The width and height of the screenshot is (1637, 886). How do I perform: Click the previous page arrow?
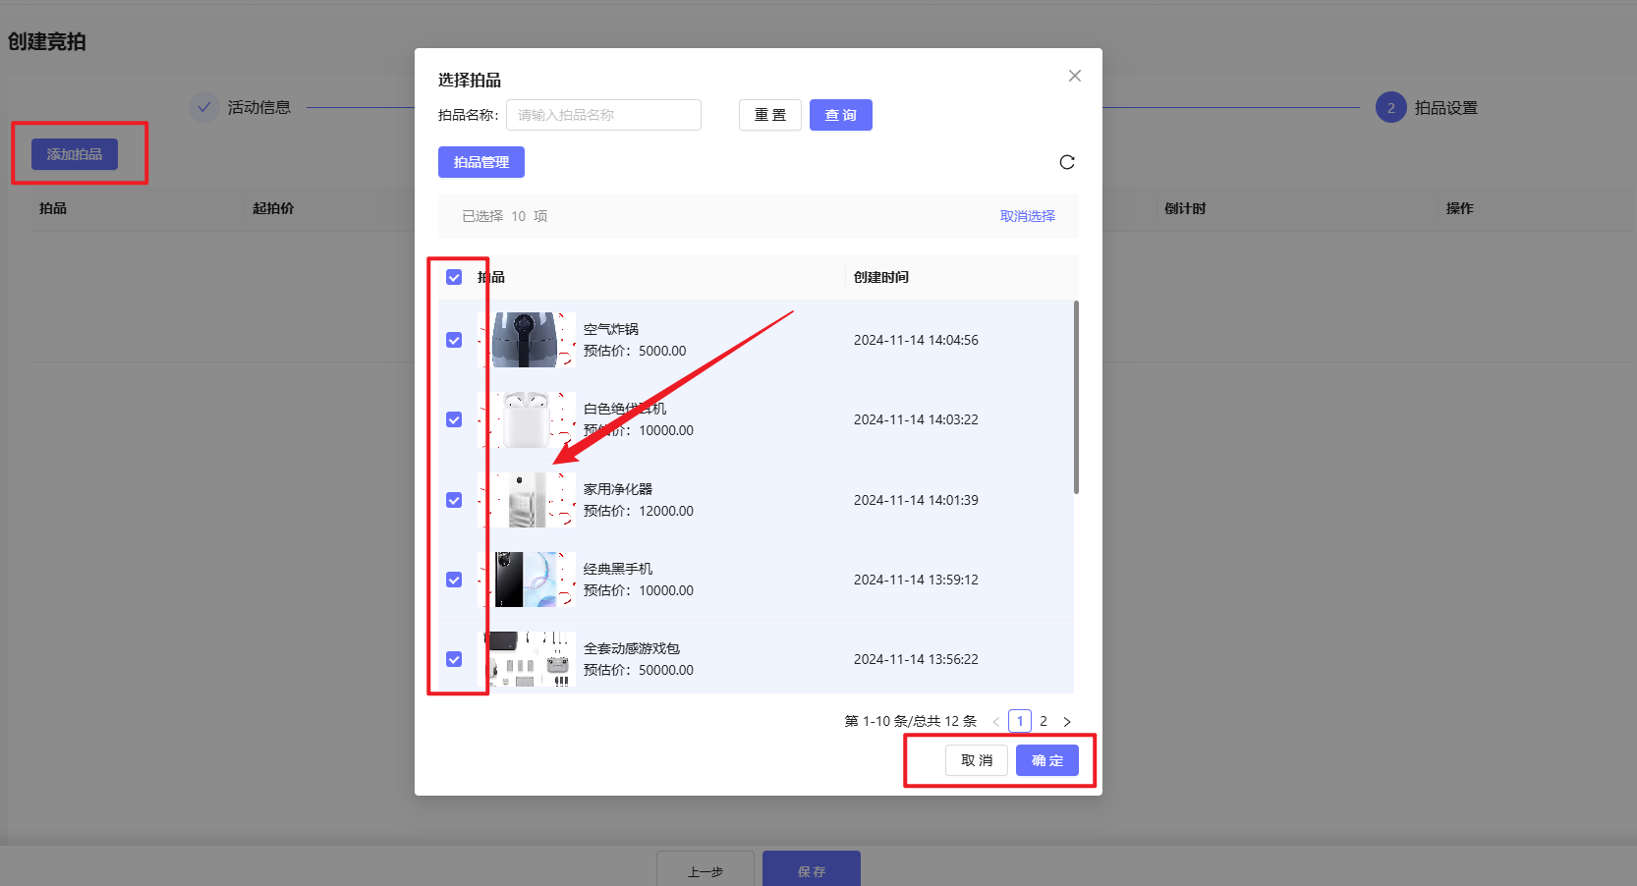coord(996,722)
